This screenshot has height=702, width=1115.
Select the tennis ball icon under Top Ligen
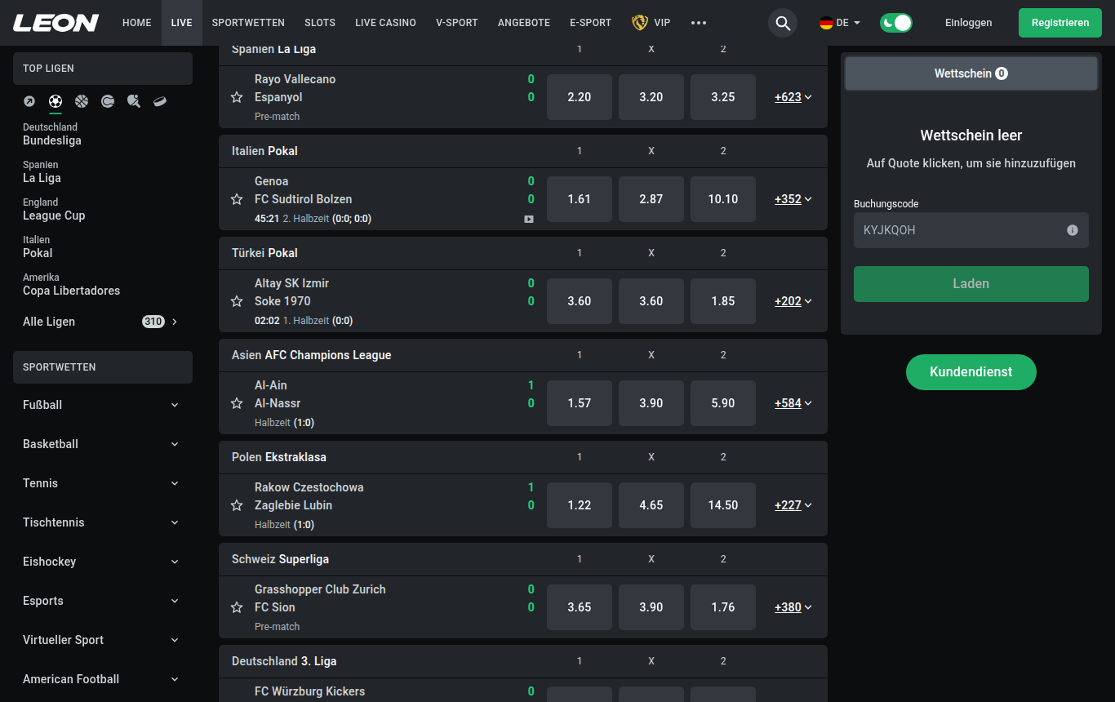(x=108, y=101)
